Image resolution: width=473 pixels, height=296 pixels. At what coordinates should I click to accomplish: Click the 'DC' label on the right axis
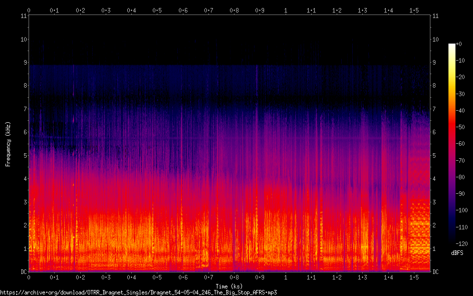[435, 272]
